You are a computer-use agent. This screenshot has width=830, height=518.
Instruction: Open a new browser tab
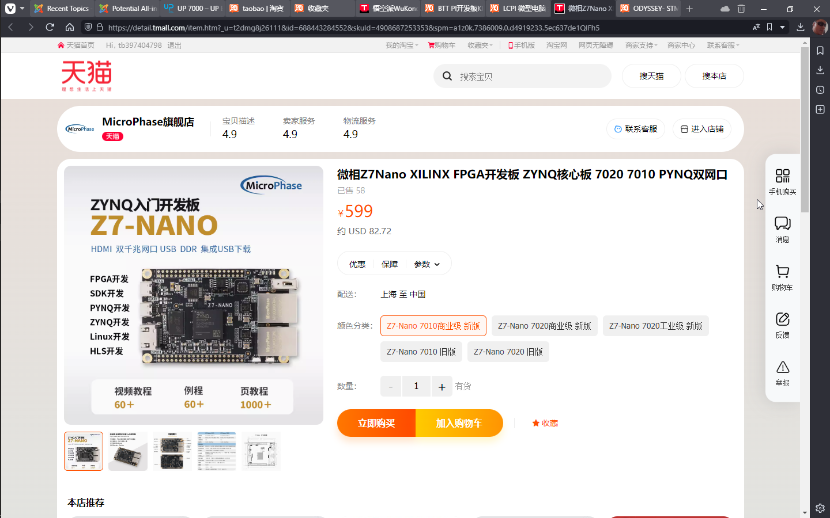[689, 9]
